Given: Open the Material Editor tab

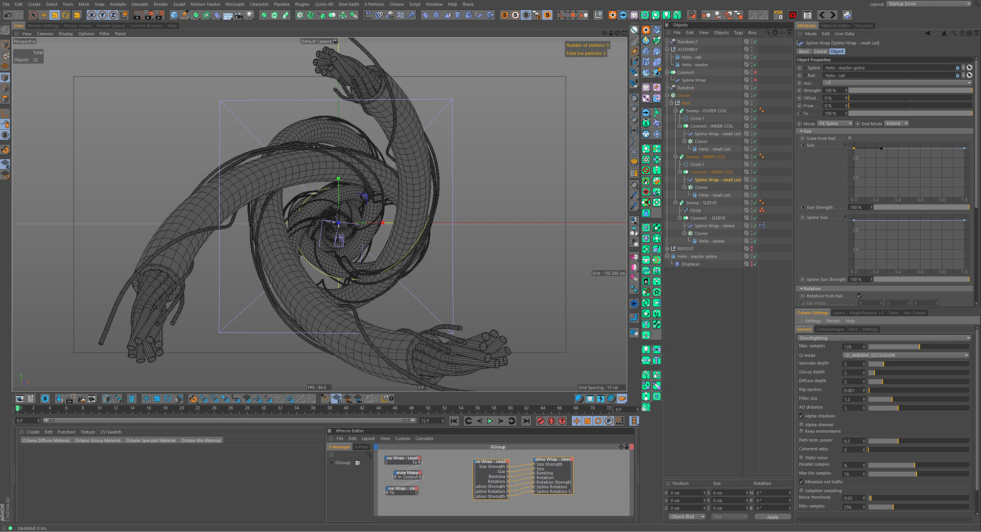Looking at the screenshot, I should pyautogui.click(x=836, y=26).
